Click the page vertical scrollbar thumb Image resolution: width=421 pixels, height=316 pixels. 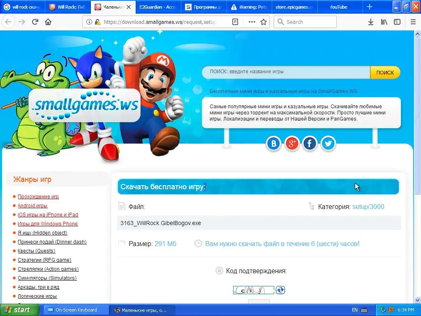pyautogui.click(x=417, y=116)
